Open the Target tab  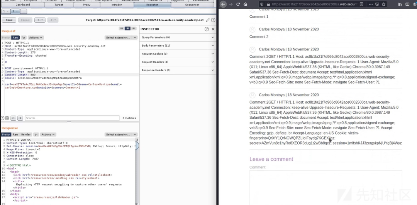(59, 5)
